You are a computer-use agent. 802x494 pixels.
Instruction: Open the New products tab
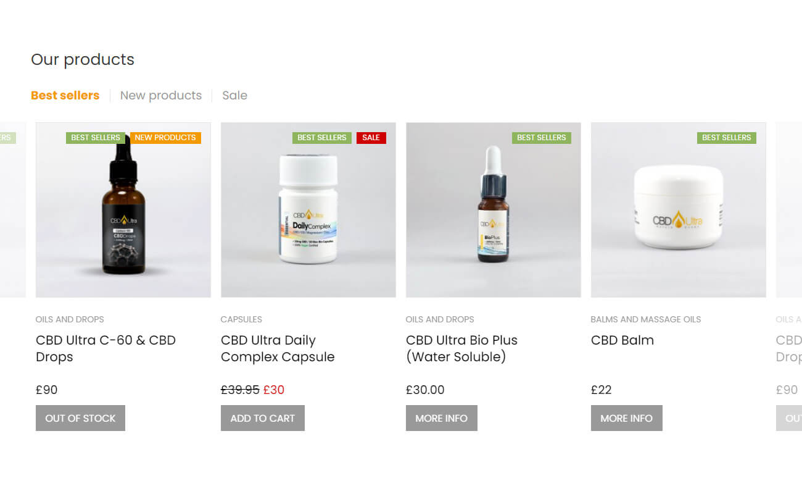[x=161, y=95]
